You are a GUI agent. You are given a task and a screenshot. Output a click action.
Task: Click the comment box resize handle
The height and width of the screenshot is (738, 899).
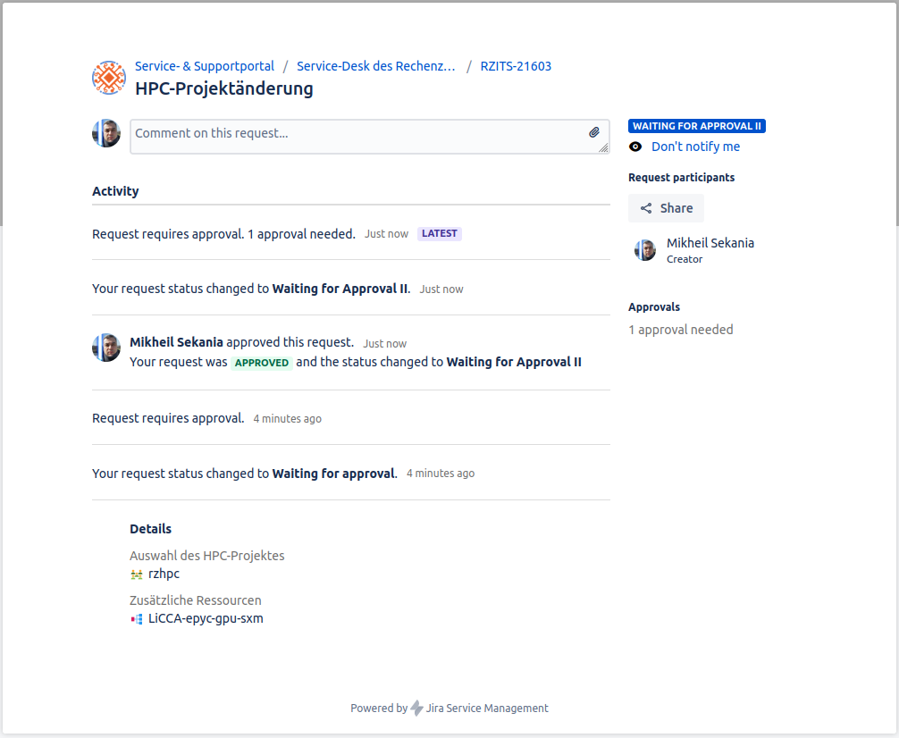(604, 148)
